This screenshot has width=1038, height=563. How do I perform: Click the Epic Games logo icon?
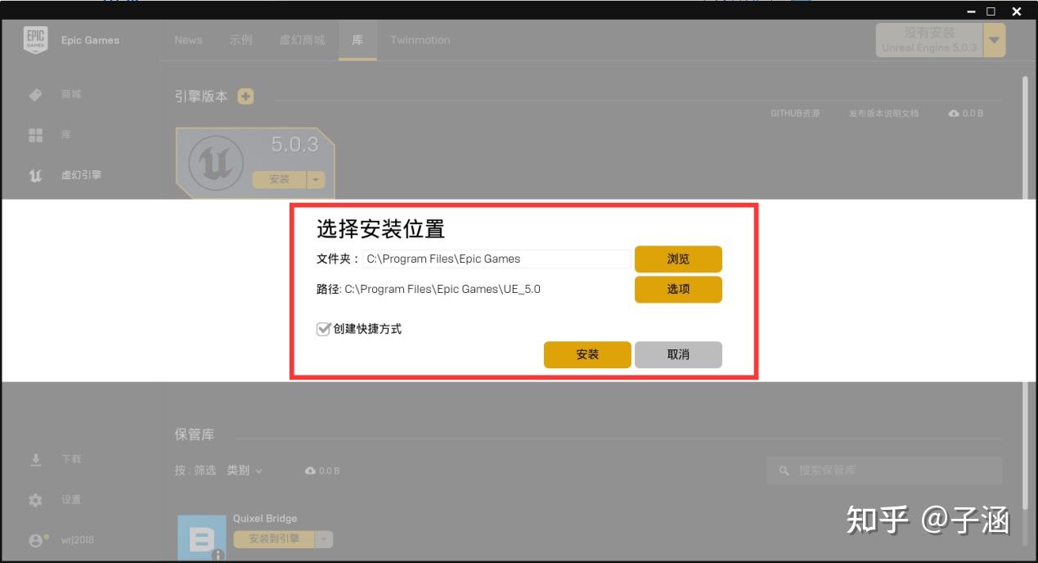coord(35,38)
